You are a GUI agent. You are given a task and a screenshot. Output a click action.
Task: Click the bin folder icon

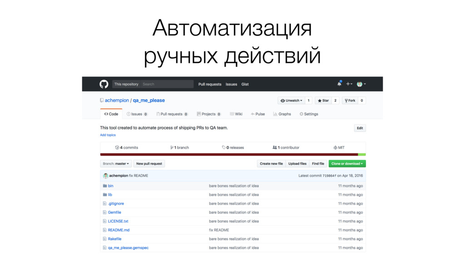[105, 186]
